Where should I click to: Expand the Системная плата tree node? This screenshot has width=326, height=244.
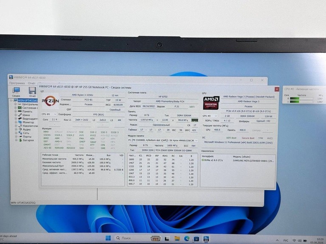16,108
